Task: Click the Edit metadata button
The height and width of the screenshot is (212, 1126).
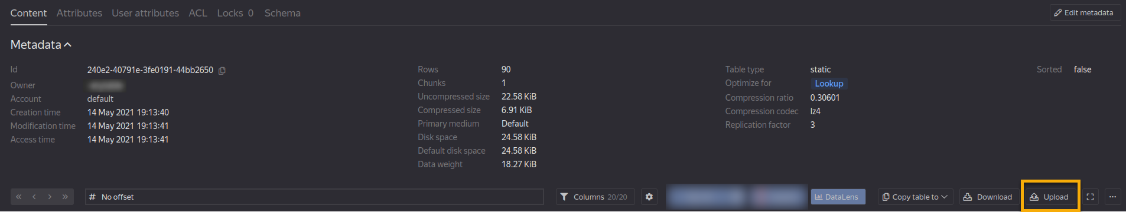Action: (1085, 12)
